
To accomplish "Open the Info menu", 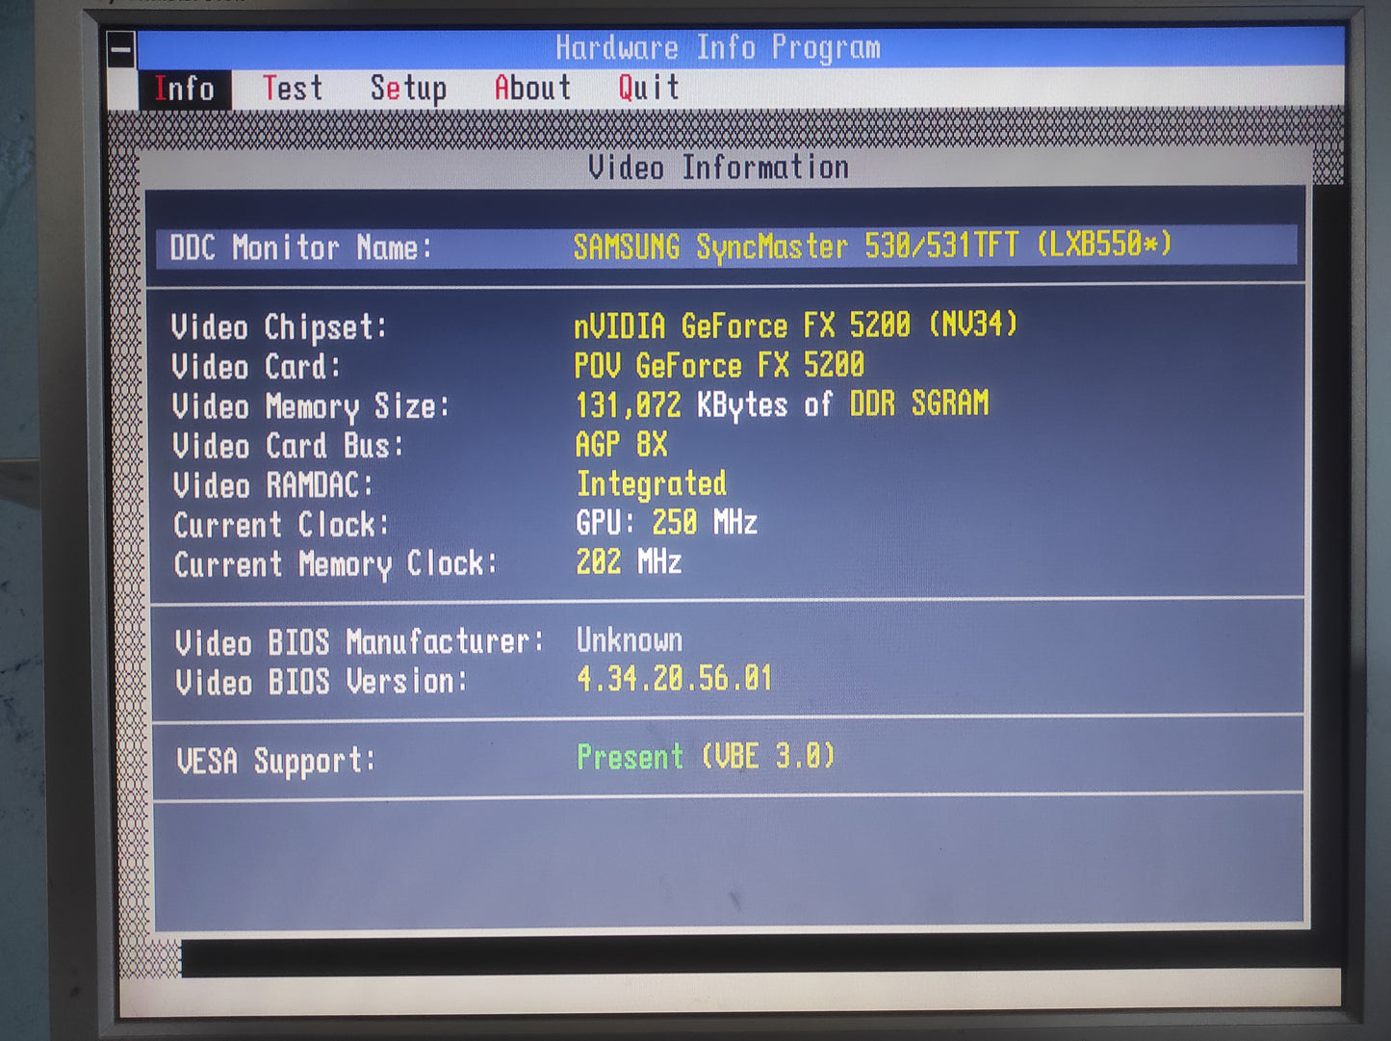I will tap(184, 89).
